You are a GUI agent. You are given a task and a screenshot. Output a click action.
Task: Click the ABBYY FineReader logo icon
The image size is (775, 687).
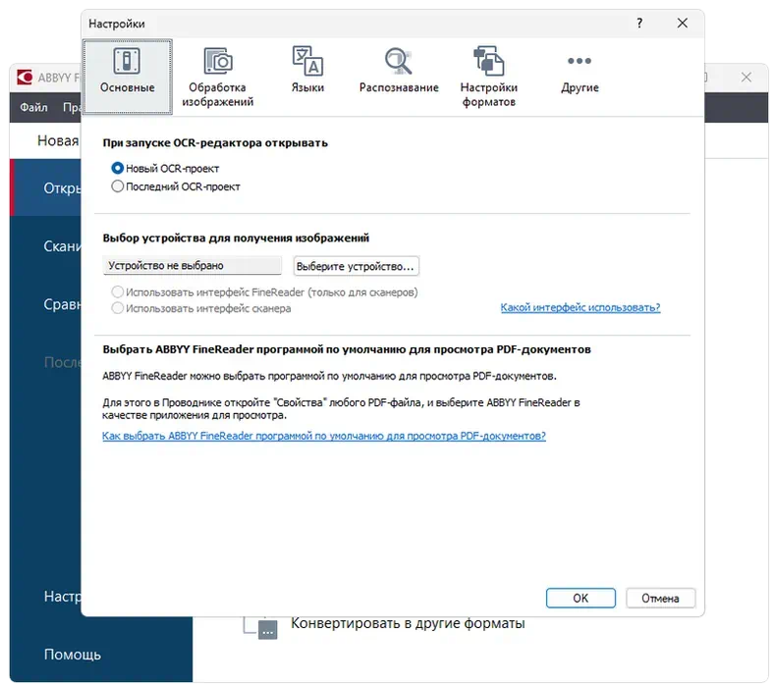25,78
